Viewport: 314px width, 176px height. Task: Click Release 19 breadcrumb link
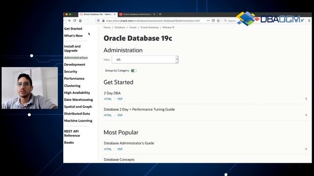click(x=168, y=27)
